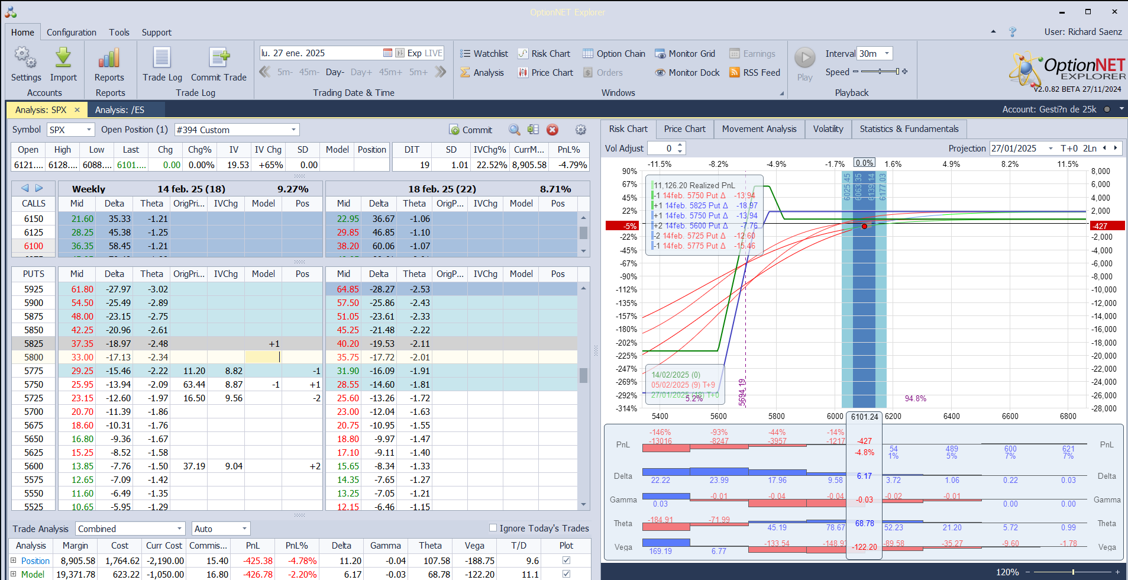Expand the Position row in Trade Analysis
Viewport: 1128px width, 580px height.
14,560
